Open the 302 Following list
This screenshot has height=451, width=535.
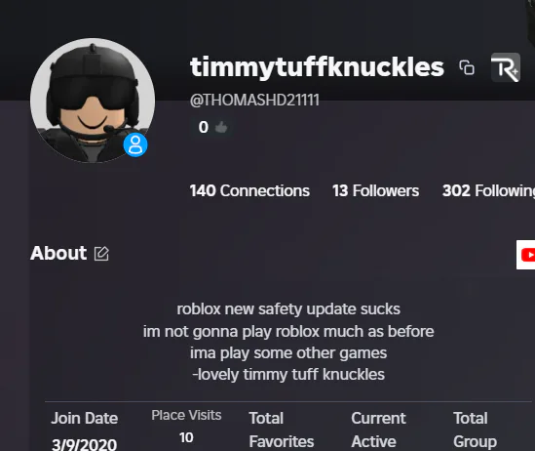(x=488, y=190)
